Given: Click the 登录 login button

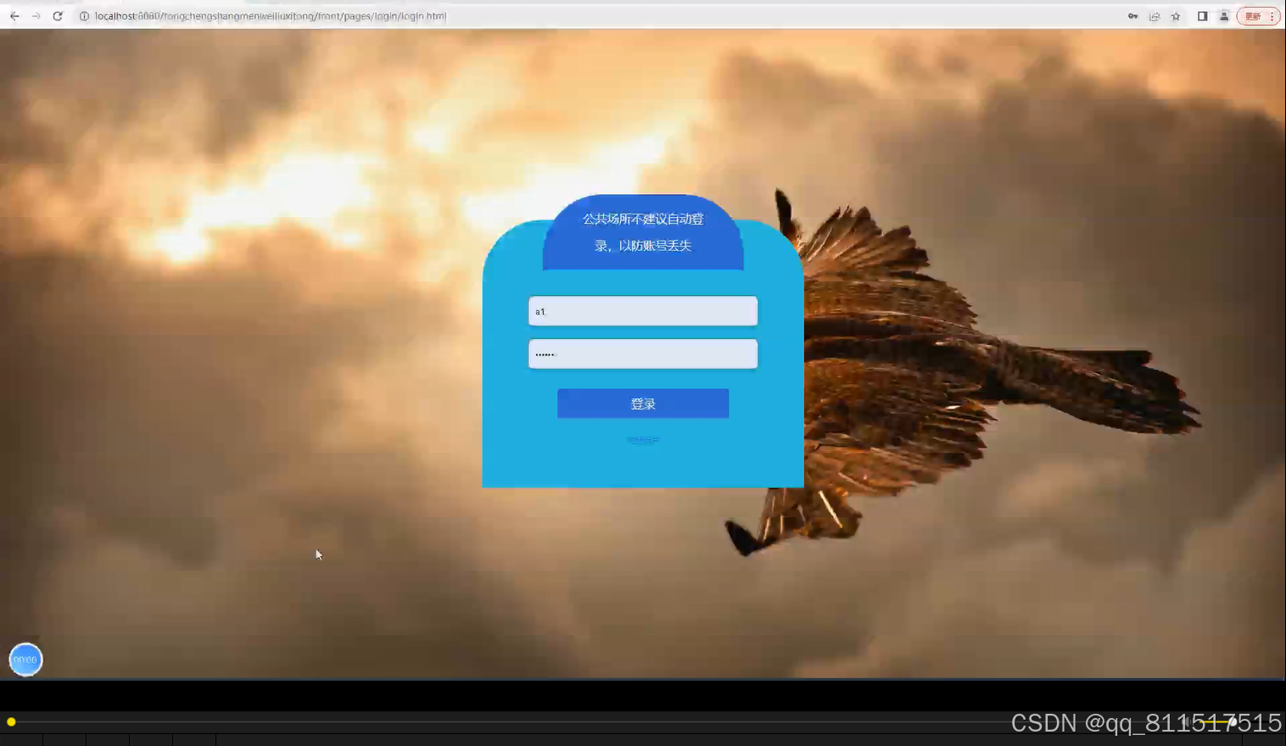Looking at the screenshot, I should click(643, 404).
